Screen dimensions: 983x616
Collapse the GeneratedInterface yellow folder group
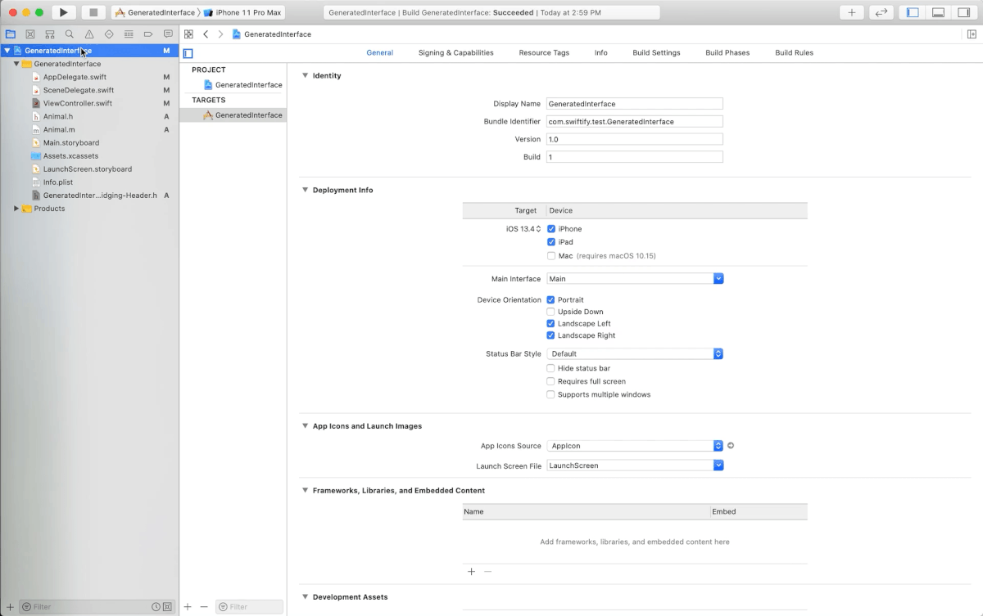coord(16,64)
